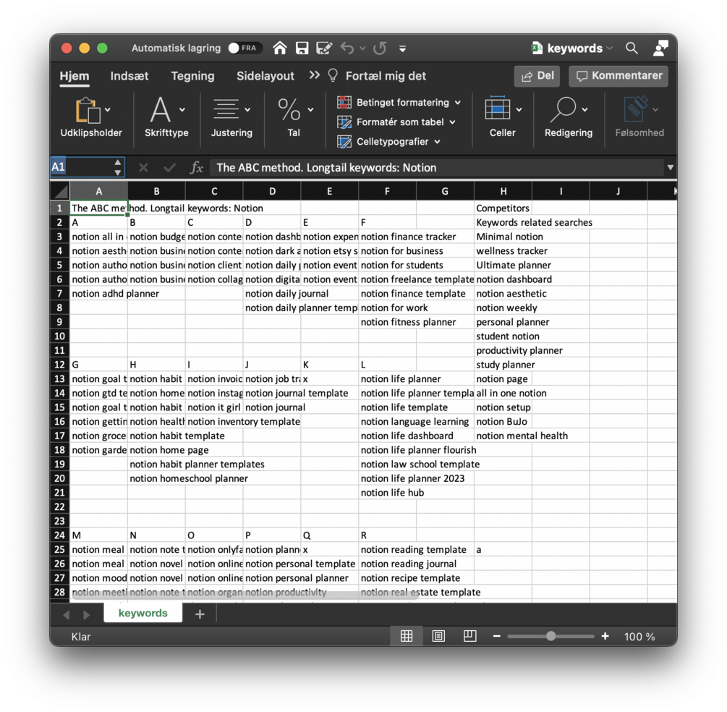Open the Kommentarer button
Screen dimensions: 727x712
618,76
